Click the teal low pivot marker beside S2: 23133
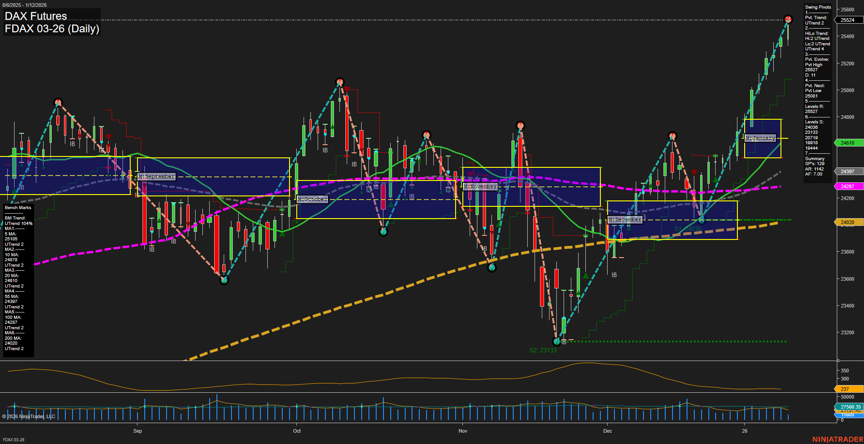Screen dimensions: 864x444 coord(557,342)
